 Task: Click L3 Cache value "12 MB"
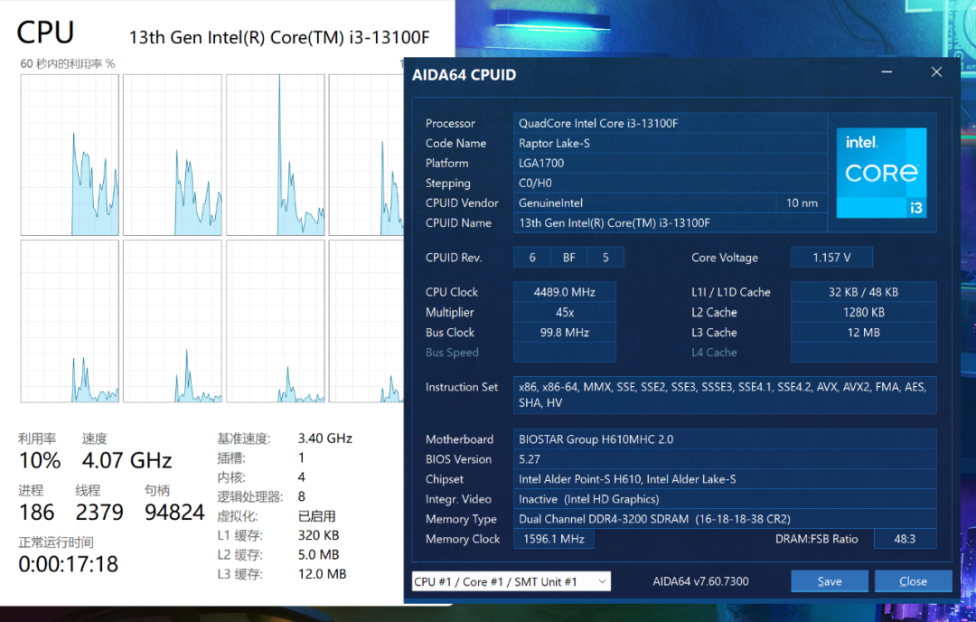click(863, 333)
